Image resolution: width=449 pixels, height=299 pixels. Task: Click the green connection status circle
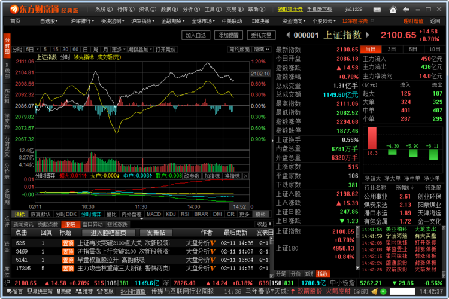[383, 292]
